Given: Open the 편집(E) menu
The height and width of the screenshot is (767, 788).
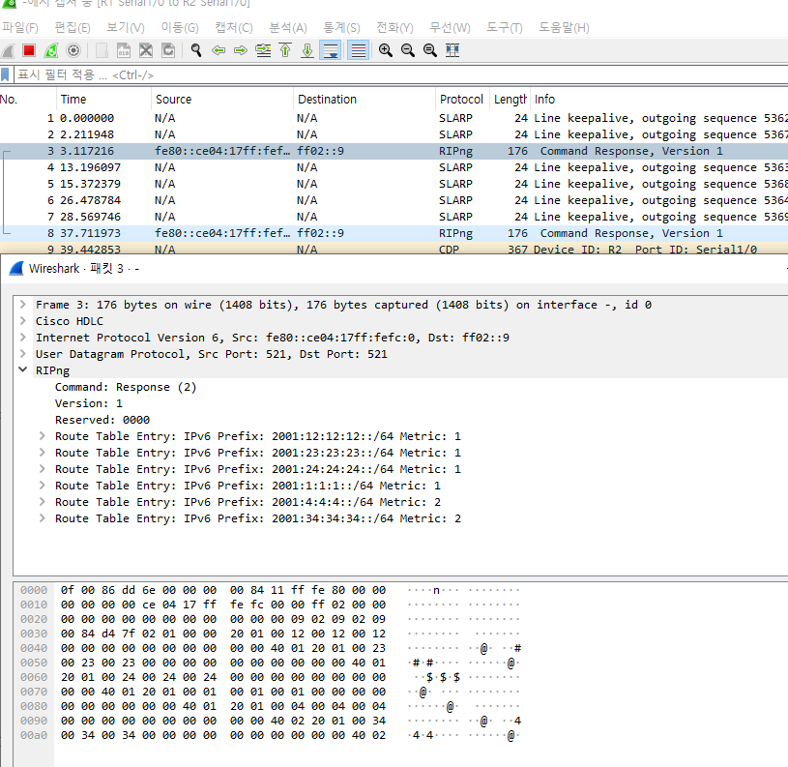Looking at the screenshot, I should (73, 28).
